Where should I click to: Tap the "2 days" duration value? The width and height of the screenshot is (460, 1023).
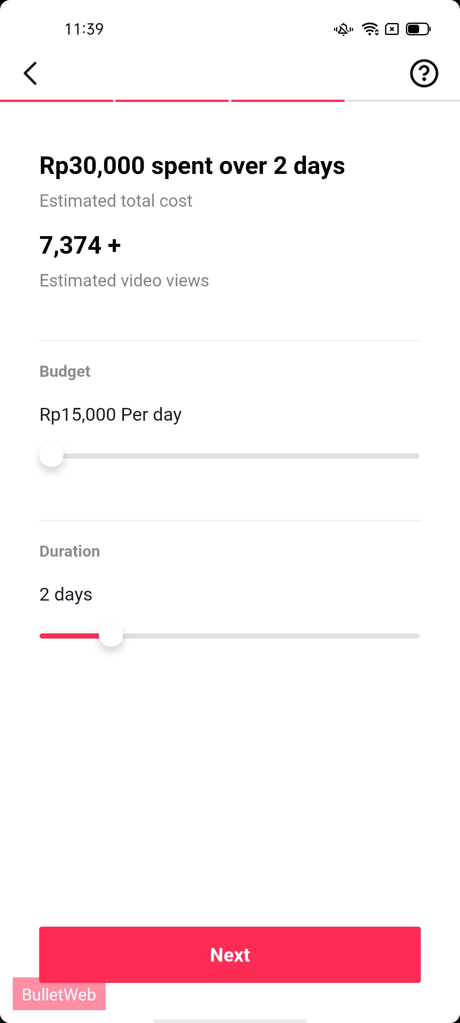(x=66, y=594)
